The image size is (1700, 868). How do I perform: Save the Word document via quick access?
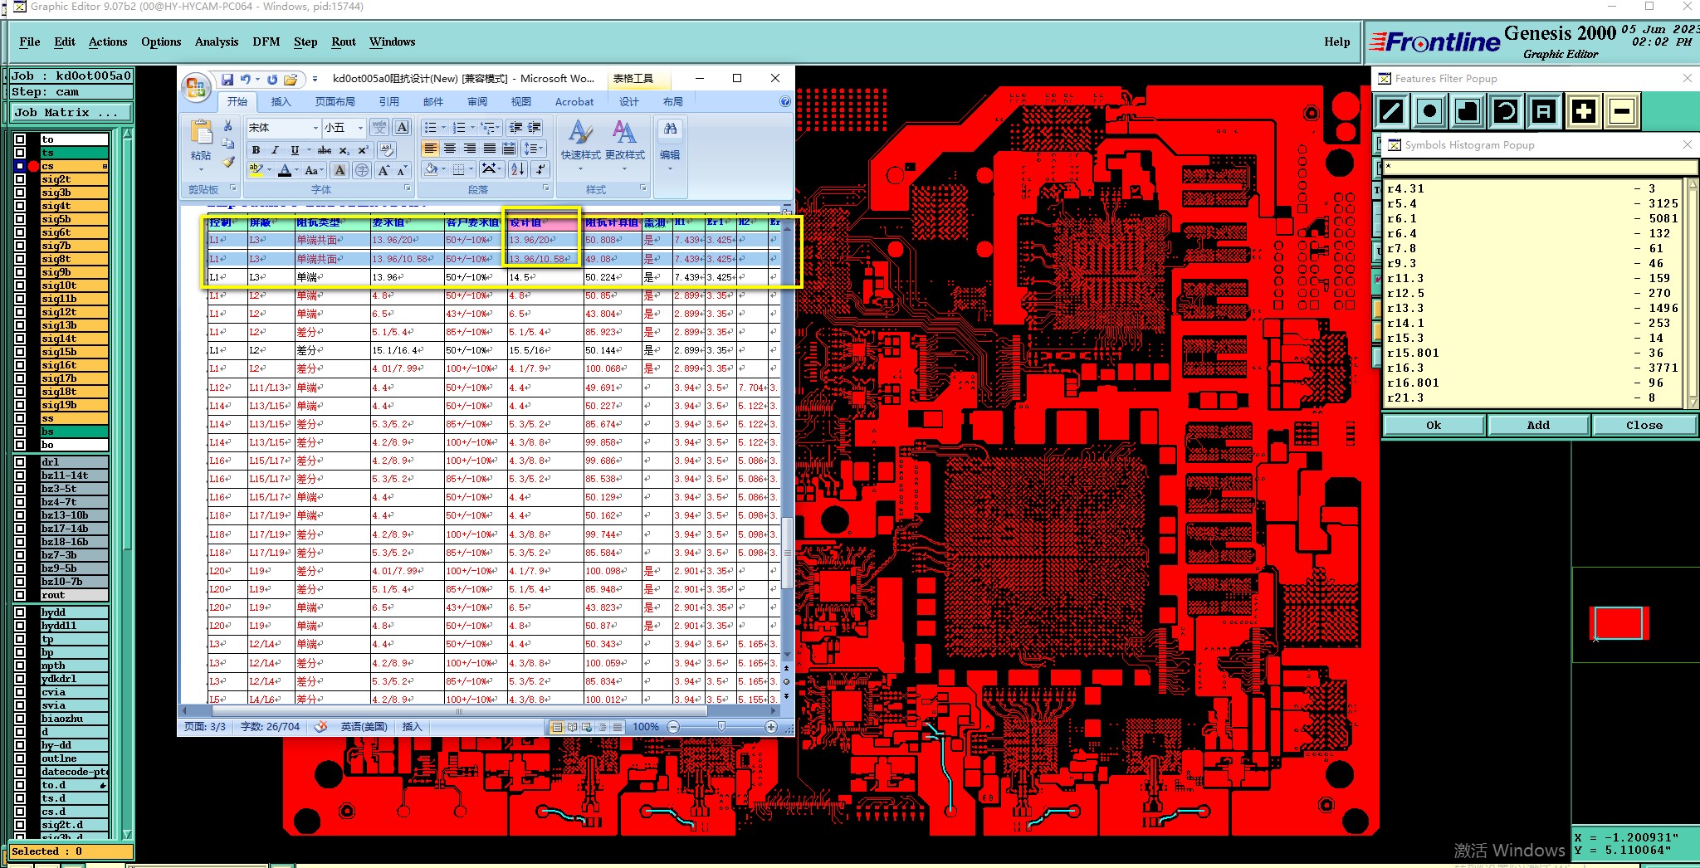[227, 80]
